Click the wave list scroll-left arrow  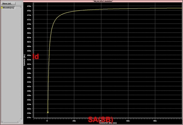(x=2, y=122)
